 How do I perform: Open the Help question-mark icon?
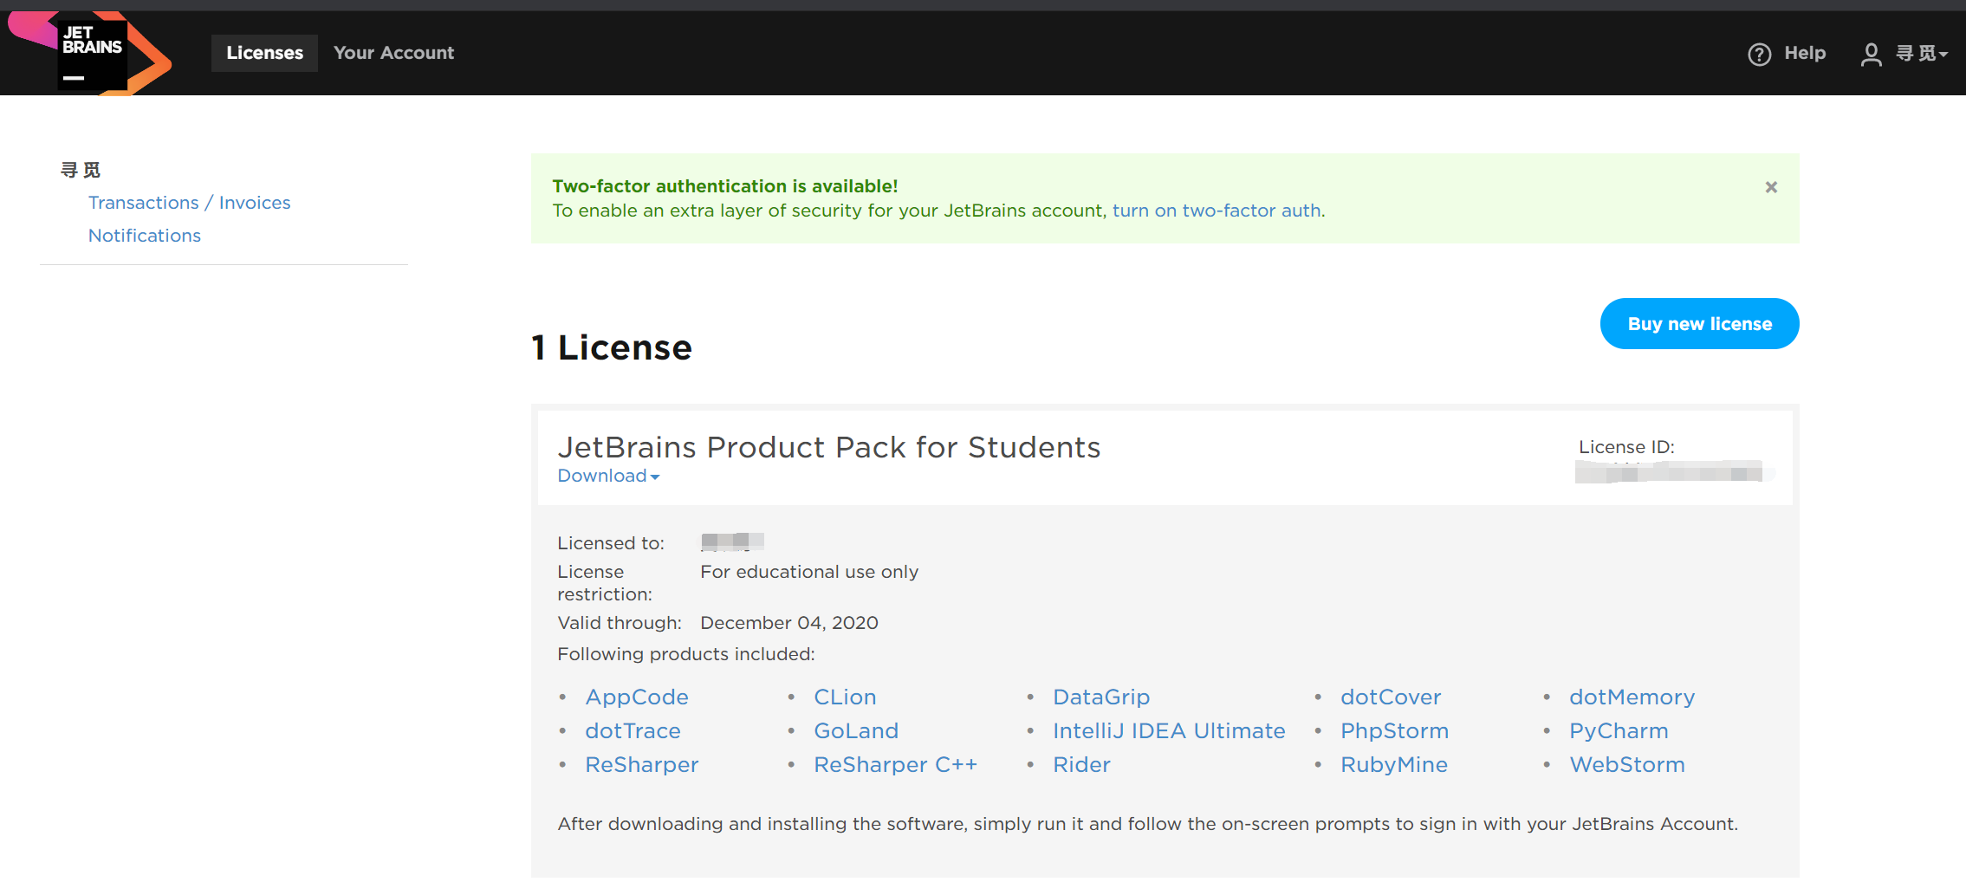click(x=1759, y=55)
